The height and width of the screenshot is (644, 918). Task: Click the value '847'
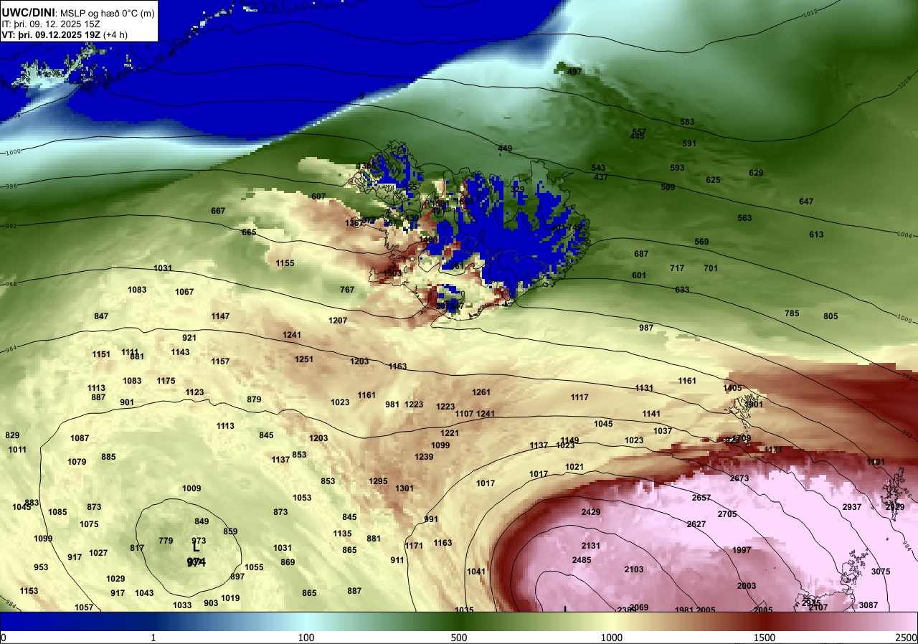click(x=101, y=316)
